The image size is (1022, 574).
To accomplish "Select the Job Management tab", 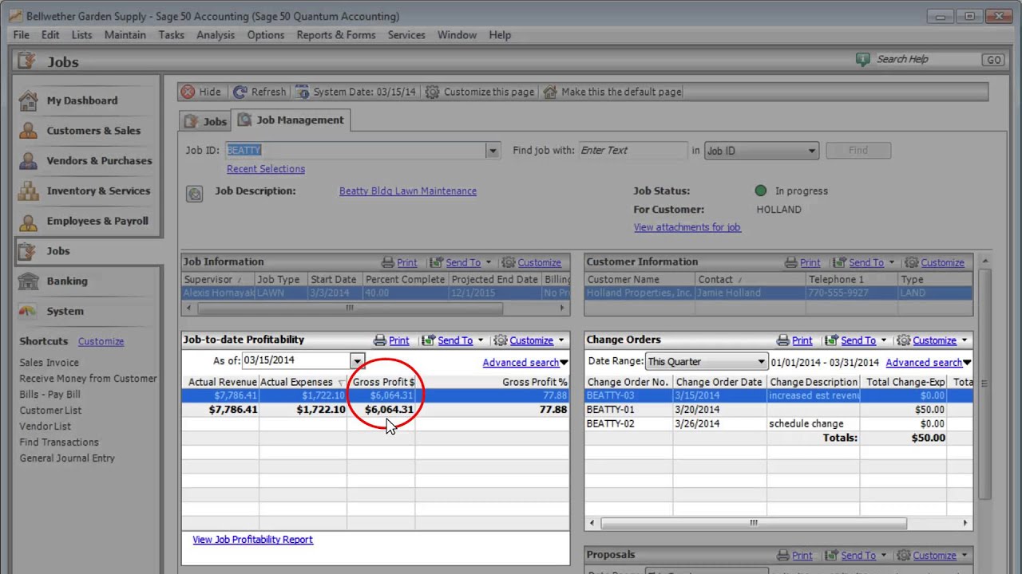I will (x=291, y=120).
